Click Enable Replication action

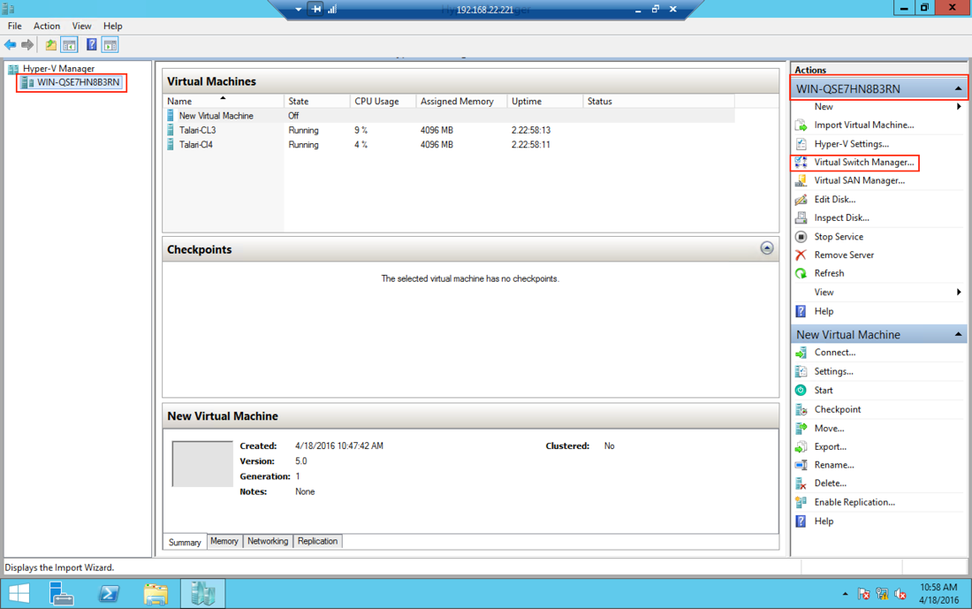coord(854,502)
